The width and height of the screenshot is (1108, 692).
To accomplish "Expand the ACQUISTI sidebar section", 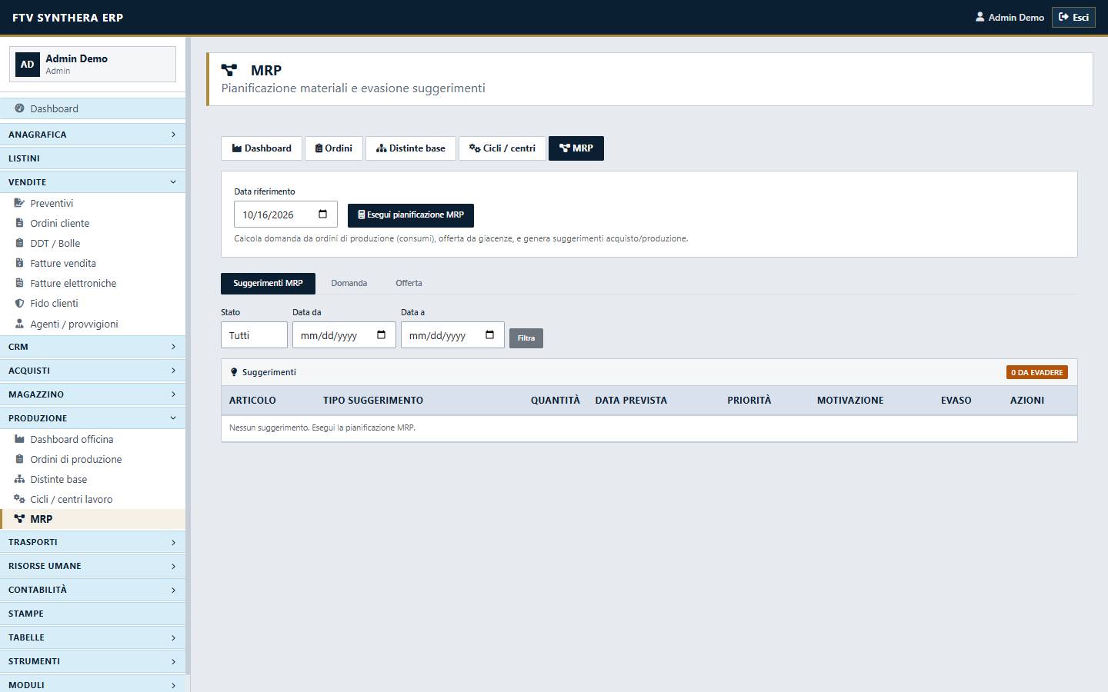I will (x=92, y=371).
